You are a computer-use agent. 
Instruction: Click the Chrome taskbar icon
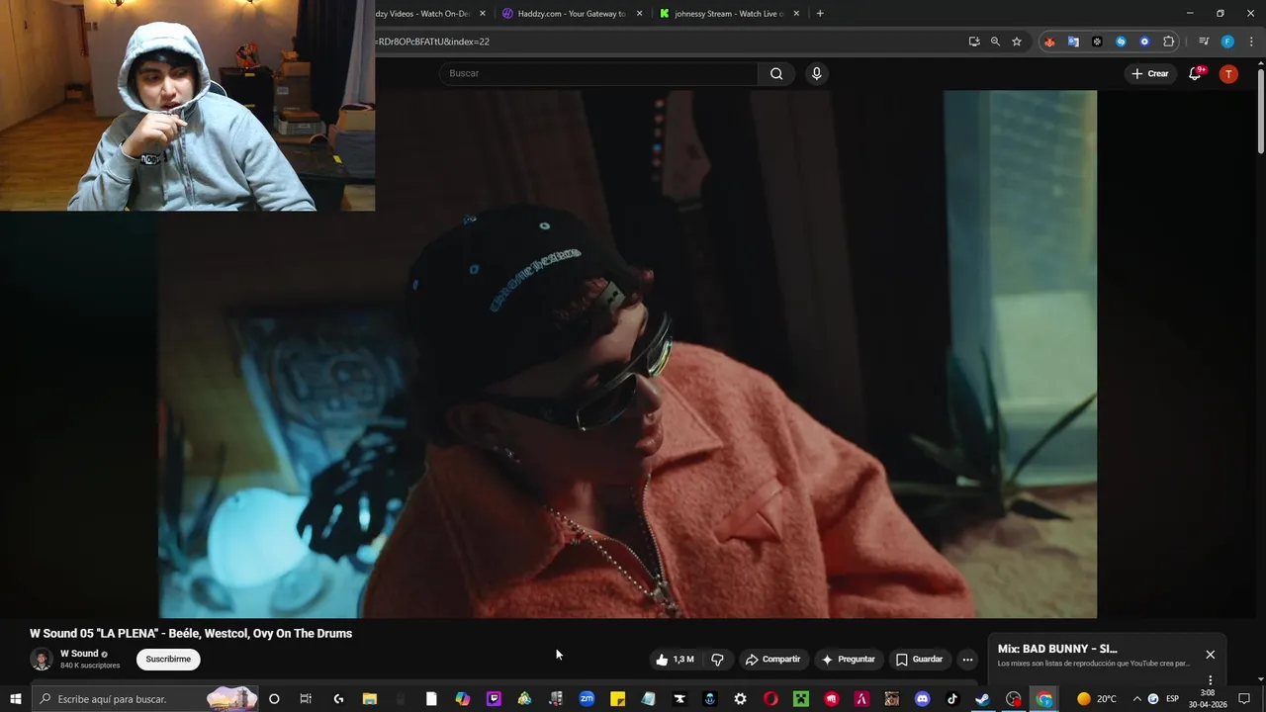1044,699
